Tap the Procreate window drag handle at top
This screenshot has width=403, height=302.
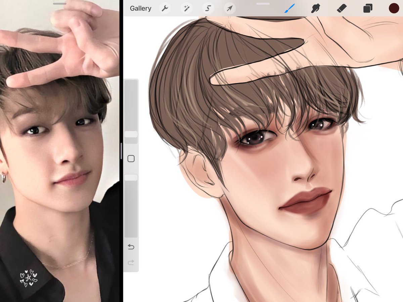[x=264, y=4]
